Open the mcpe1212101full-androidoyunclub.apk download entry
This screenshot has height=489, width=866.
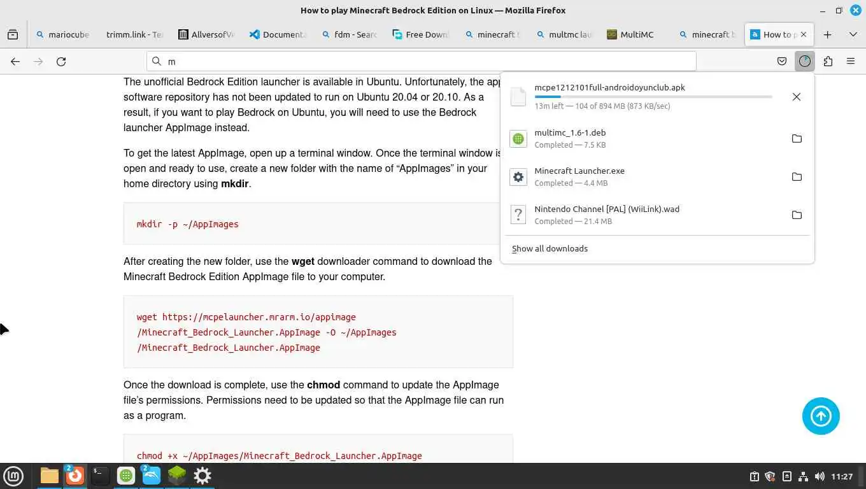(644, 97)
